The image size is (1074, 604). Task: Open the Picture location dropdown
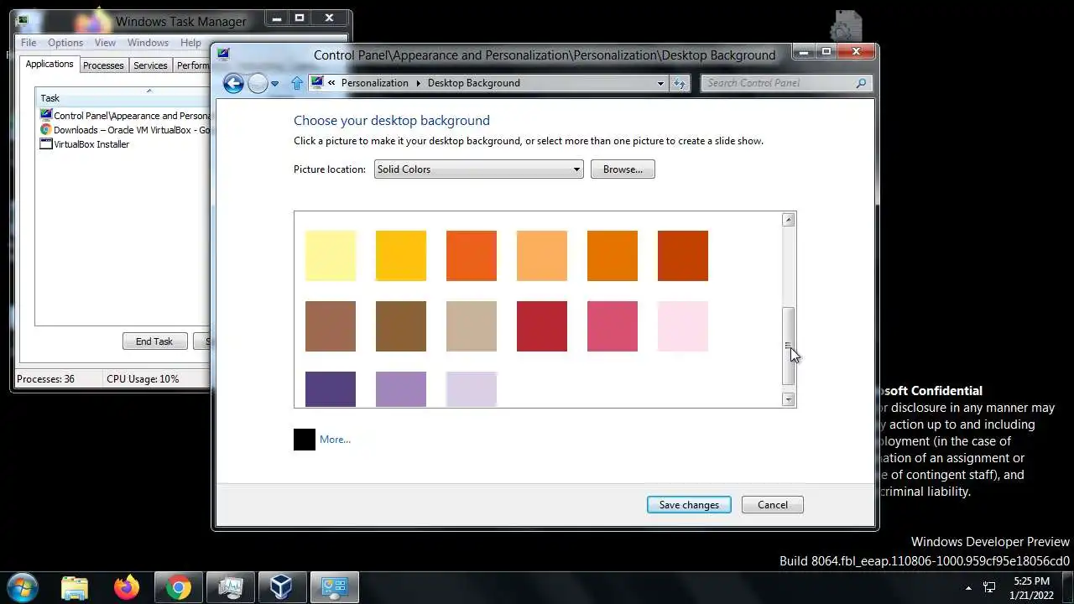click(478, 169)
